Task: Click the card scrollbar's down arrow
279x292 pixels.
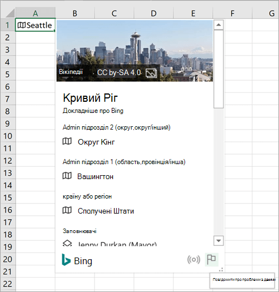Action: [x=218, y=241]
